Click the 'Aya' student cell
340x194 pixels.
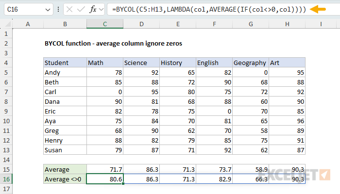pos(65,121)
